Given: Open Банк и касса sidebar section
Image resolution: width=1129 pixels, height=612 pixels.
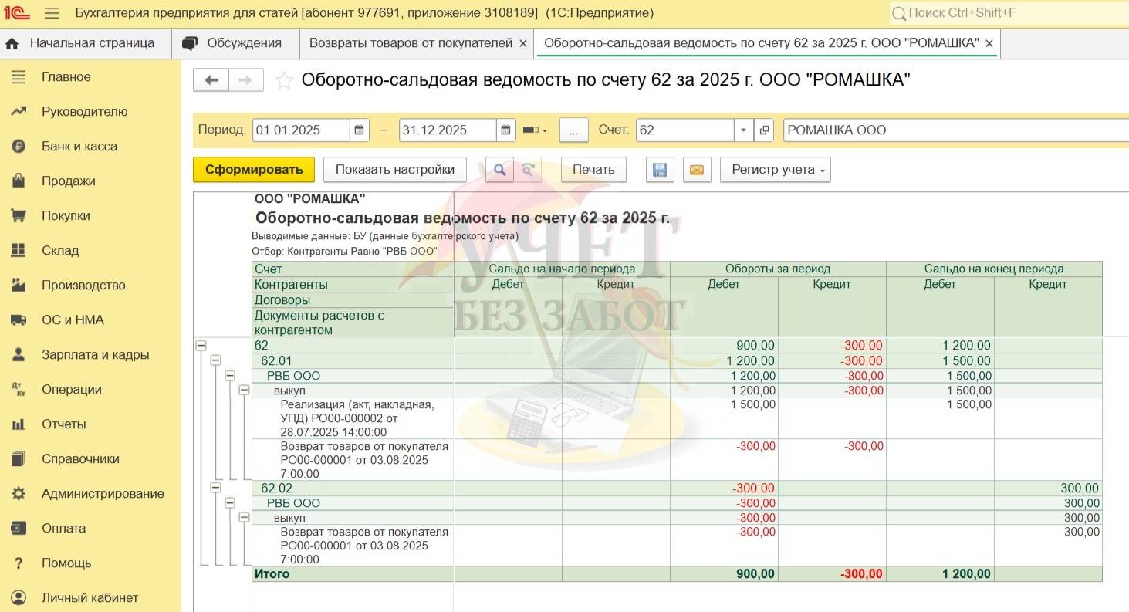Looking at the screenshot, I should tap(79, 146).
